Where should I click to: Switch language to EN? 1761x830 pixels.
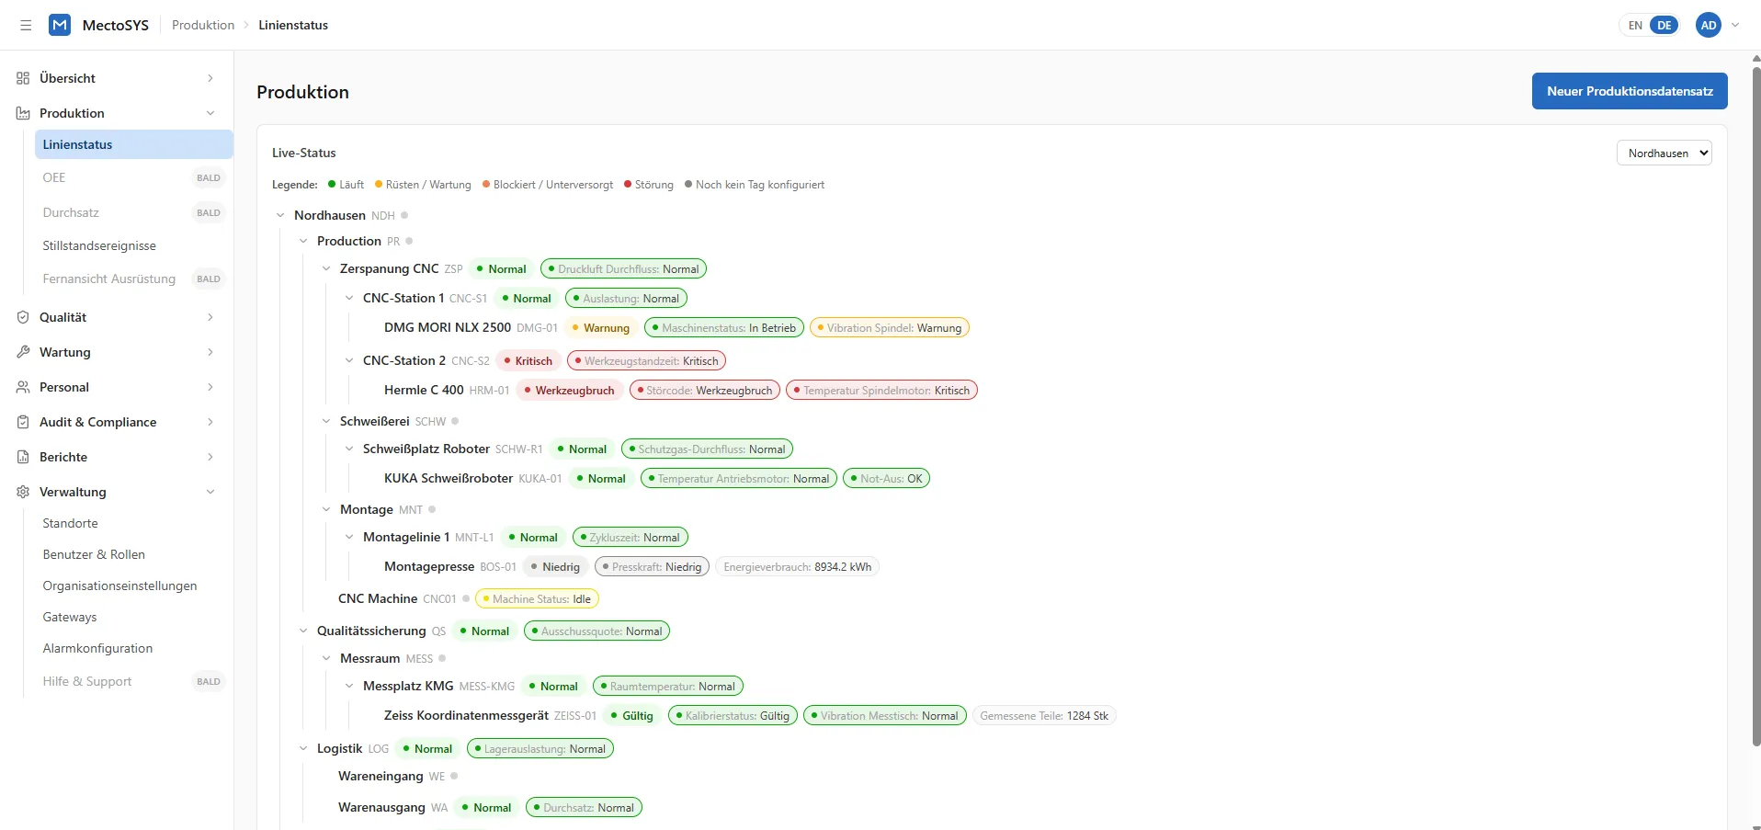[x=1635, y=25]
